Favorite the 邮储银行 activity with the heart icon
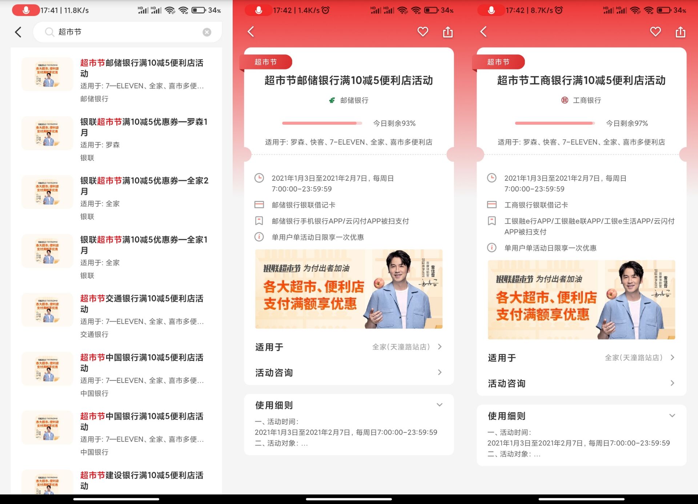Viewport: 698px width, 504px height. pos(422,32)
